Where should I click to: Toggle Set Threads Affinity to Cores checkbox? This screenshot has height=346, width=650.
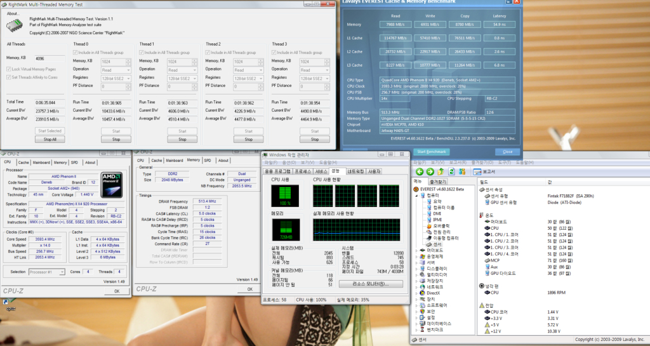pyautogui.click(x=9, y=77)
